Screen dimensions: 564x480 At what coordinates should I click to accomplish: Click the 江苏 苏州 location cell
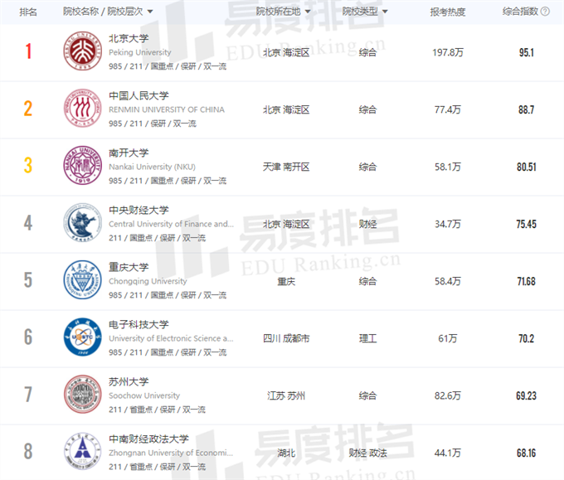pos(286,395)
